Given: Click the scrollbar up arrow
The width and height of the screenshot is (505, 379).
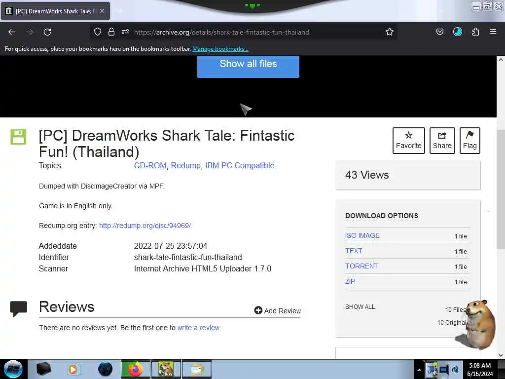Looking at the screenshot, I should pyautogui.click(x=501, y=60).
